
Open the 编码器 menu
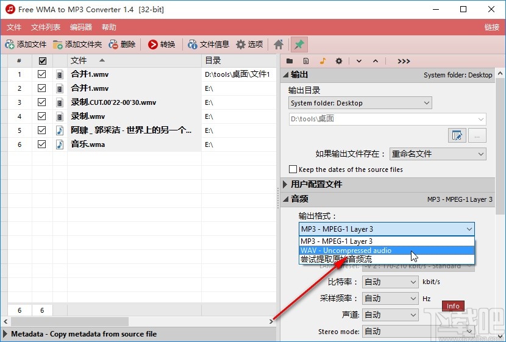(x=81, y=27)
